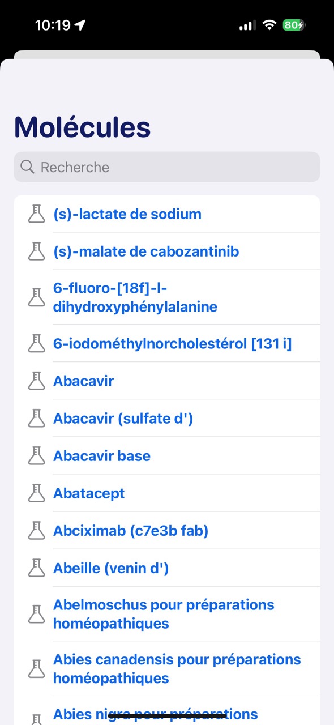
Task: Open the 6-iodométhylnorcholestérol [131 i] entry
Action: (x=173, y=343)
